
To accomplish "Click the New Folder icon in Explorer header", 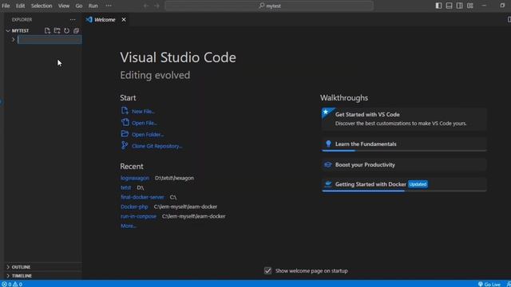I will click(57, 30).
